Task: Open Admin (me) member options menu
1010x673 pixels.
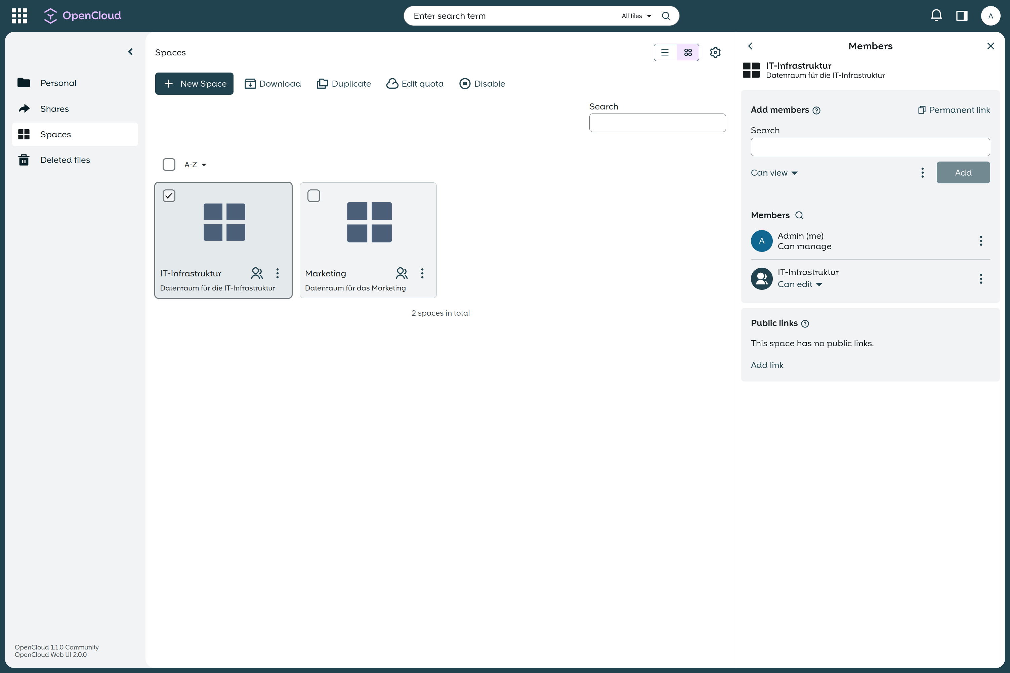Action: [x=981, y=241]
